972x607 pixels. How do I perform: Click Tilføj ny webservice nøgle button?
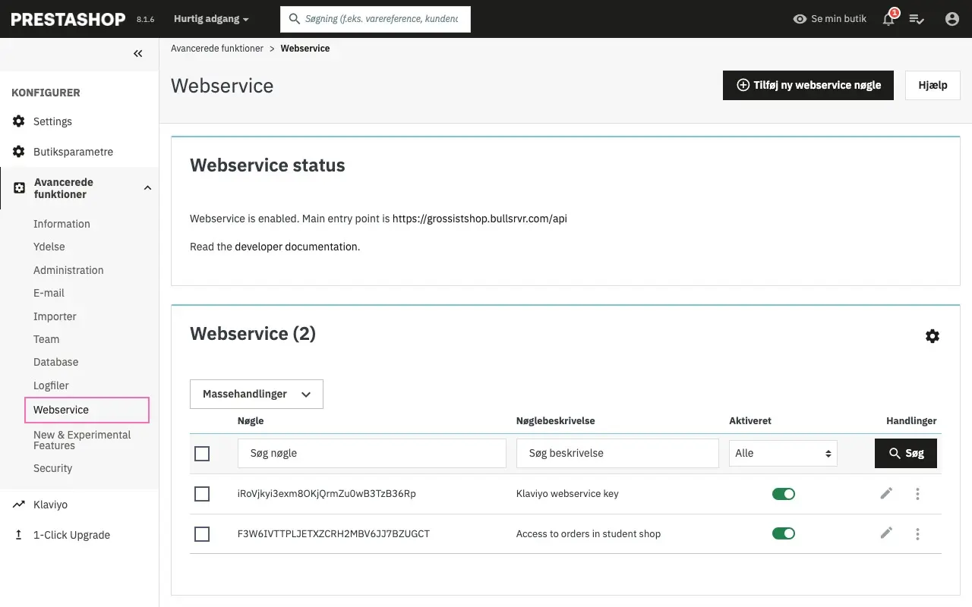click(x=807, y=85)
